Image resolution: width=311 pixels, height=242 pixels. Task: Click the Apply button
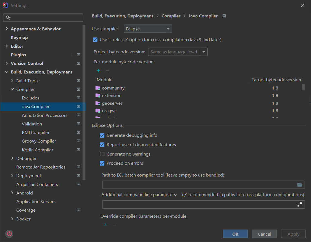point(293,234)
